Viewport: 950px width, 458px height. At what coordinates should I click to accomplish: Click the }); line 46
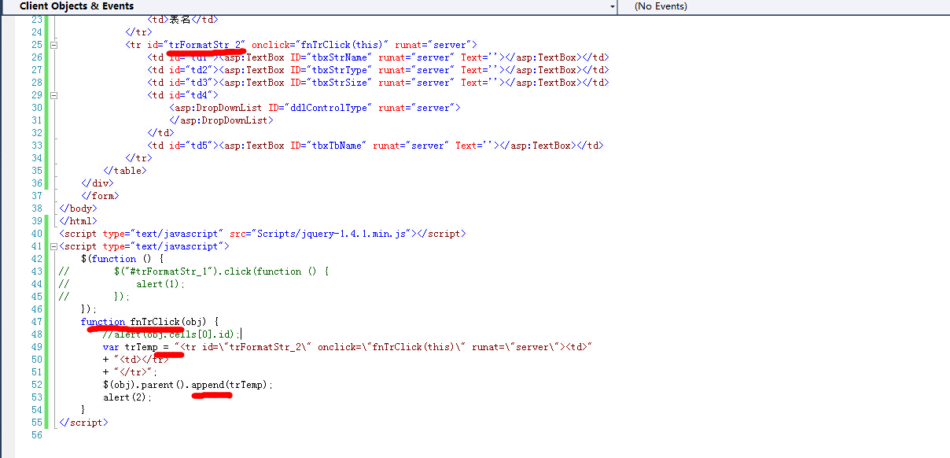click(89, 309)
